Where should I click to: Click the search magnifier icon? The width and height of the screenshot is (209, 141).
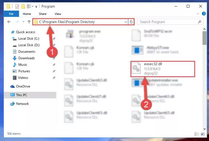coord(199,22)
